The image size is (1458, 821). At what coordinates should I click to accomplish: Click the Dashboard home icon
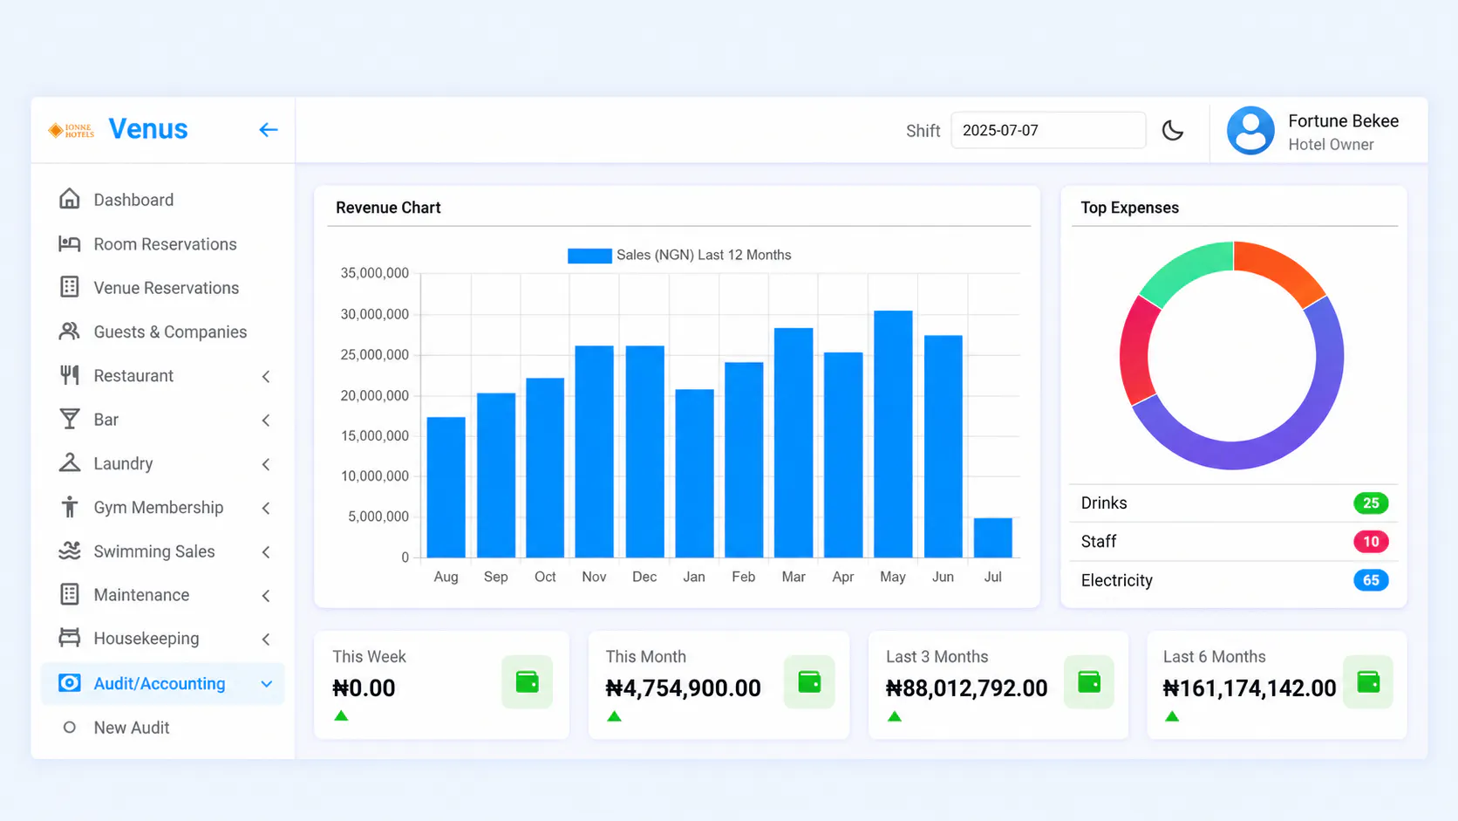tap(69, 199)
